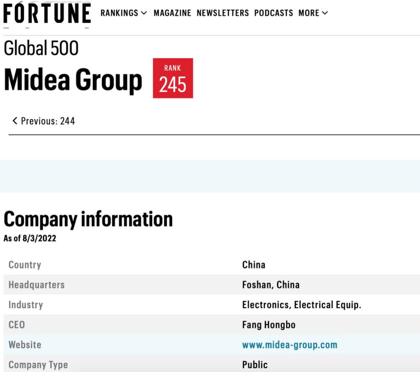420x372 pixels.
Task: Click the Company information heading
Action: (88, 219)
